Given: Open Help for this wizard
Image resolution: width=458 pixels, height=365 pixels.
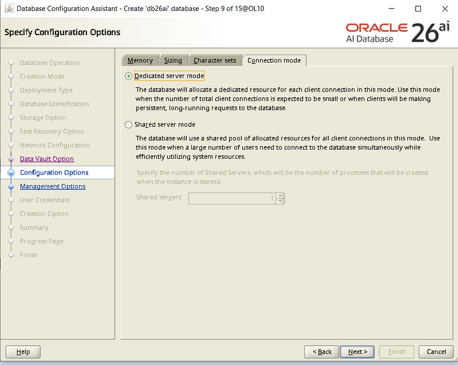Looking at the screenshot, I should pos(23,352).
